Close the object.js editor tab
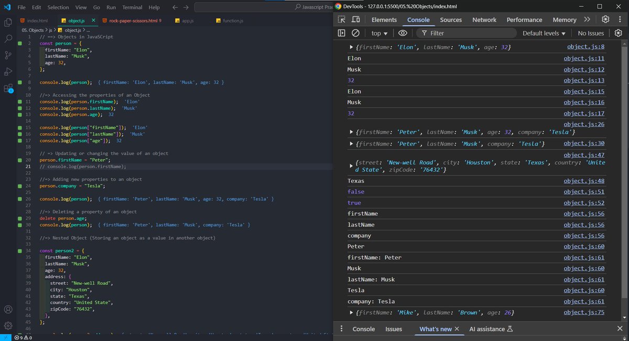The image size is (629, 341). click(x=94, y=20)
